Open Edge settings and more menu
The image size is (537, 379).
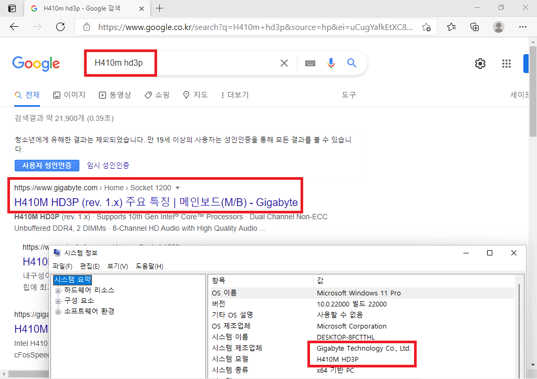[x=522, y=27]
